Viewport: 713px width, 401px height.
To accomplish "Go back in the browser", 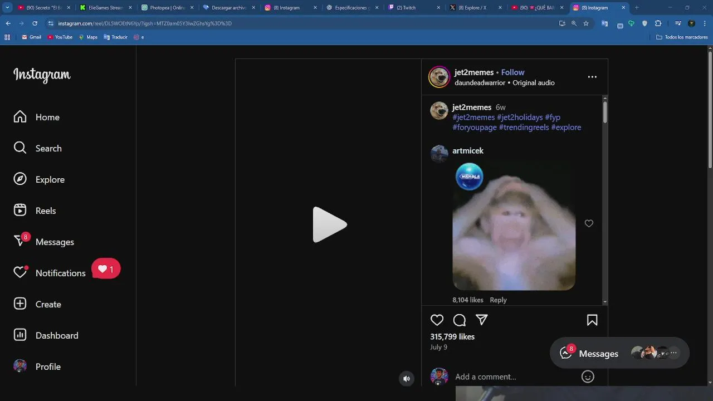I will pos(8,23).
